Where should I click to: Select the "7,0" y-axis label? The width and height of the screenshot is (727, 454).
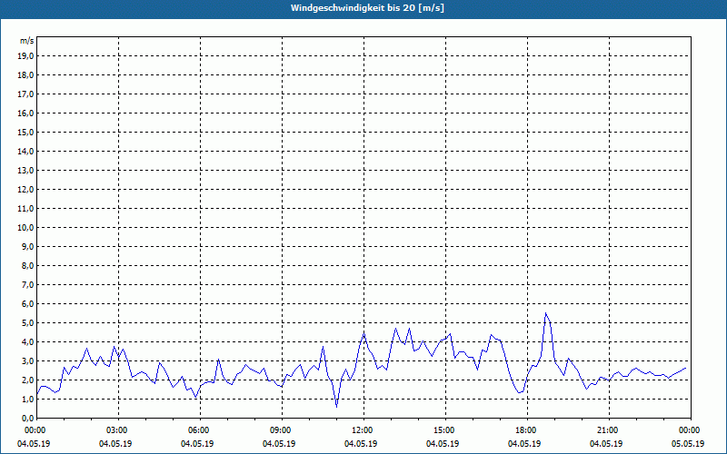[27, 284]
